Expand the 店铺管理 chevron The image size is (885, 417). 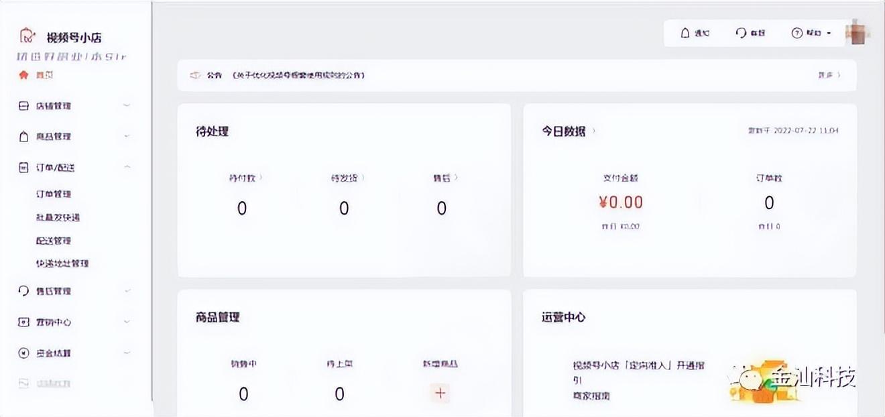click(127, 106)
